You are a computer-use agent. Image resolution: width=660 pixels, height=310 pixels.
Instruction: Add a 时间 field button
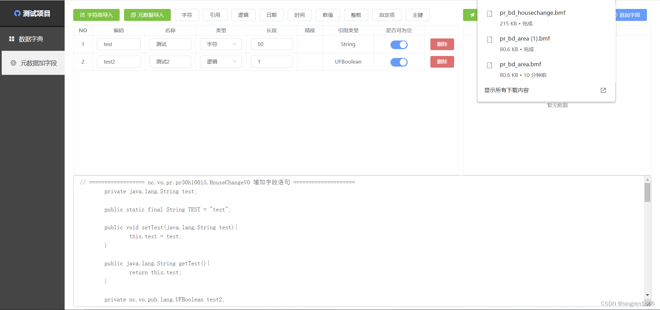[x=300, y=15]
